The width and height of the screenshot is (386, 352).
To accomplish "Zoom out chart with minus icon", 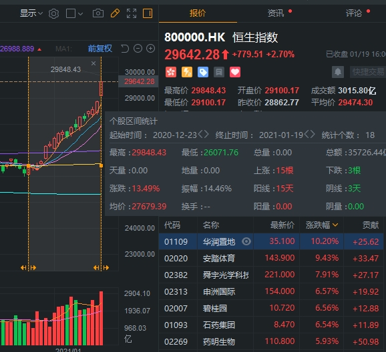I will click(138, 49).
